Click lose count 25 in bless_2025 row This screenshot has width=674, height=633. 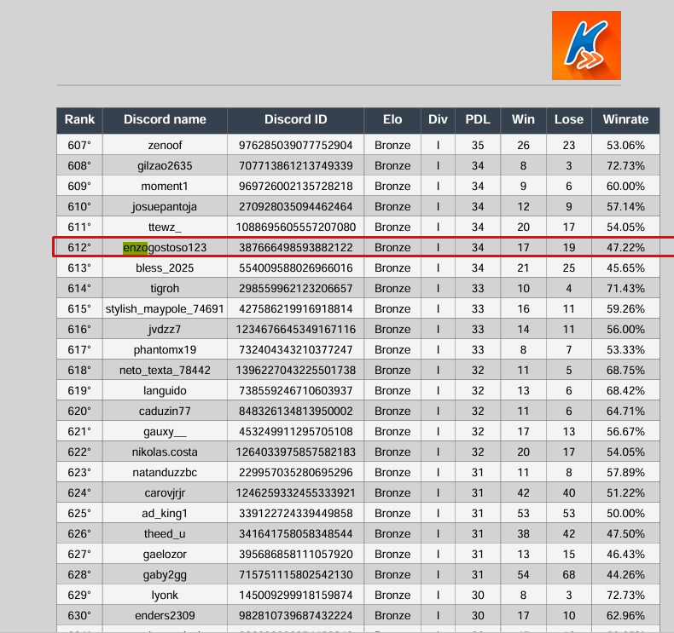pos(569,268)
